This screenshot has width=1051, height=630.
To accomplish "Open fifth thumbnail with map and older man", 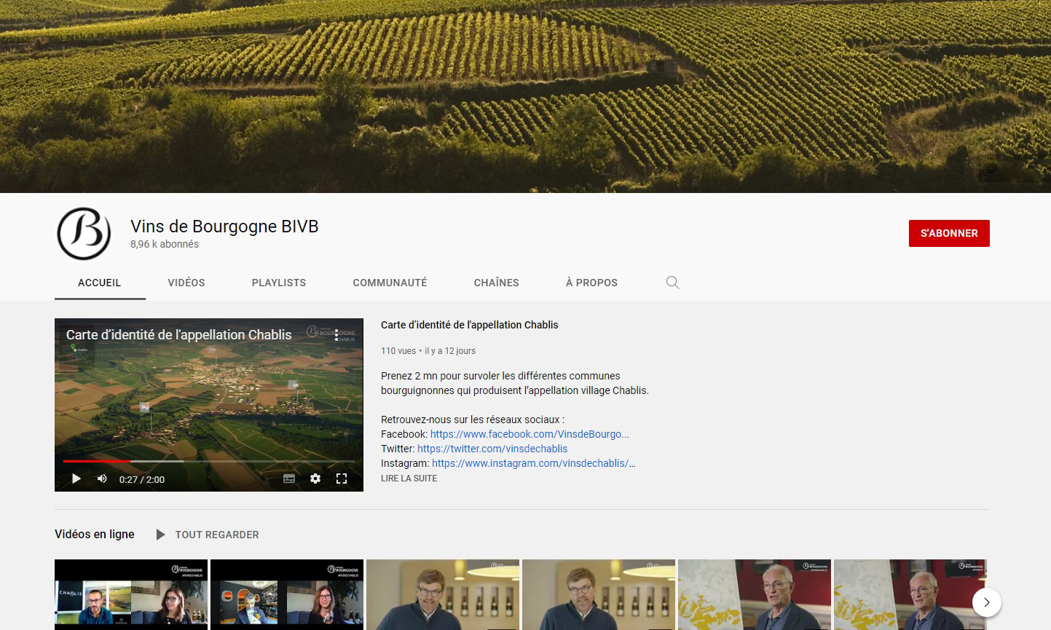I will click(x=755, y=594).
